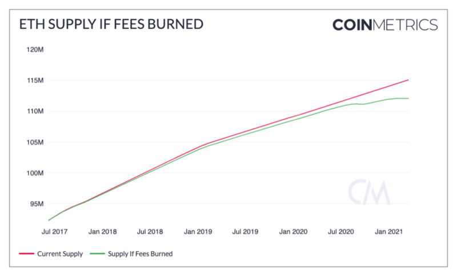Click the 100M y-axis label
Image resolution: width=457 pixels, height=276 pixels.
(35, 173)
